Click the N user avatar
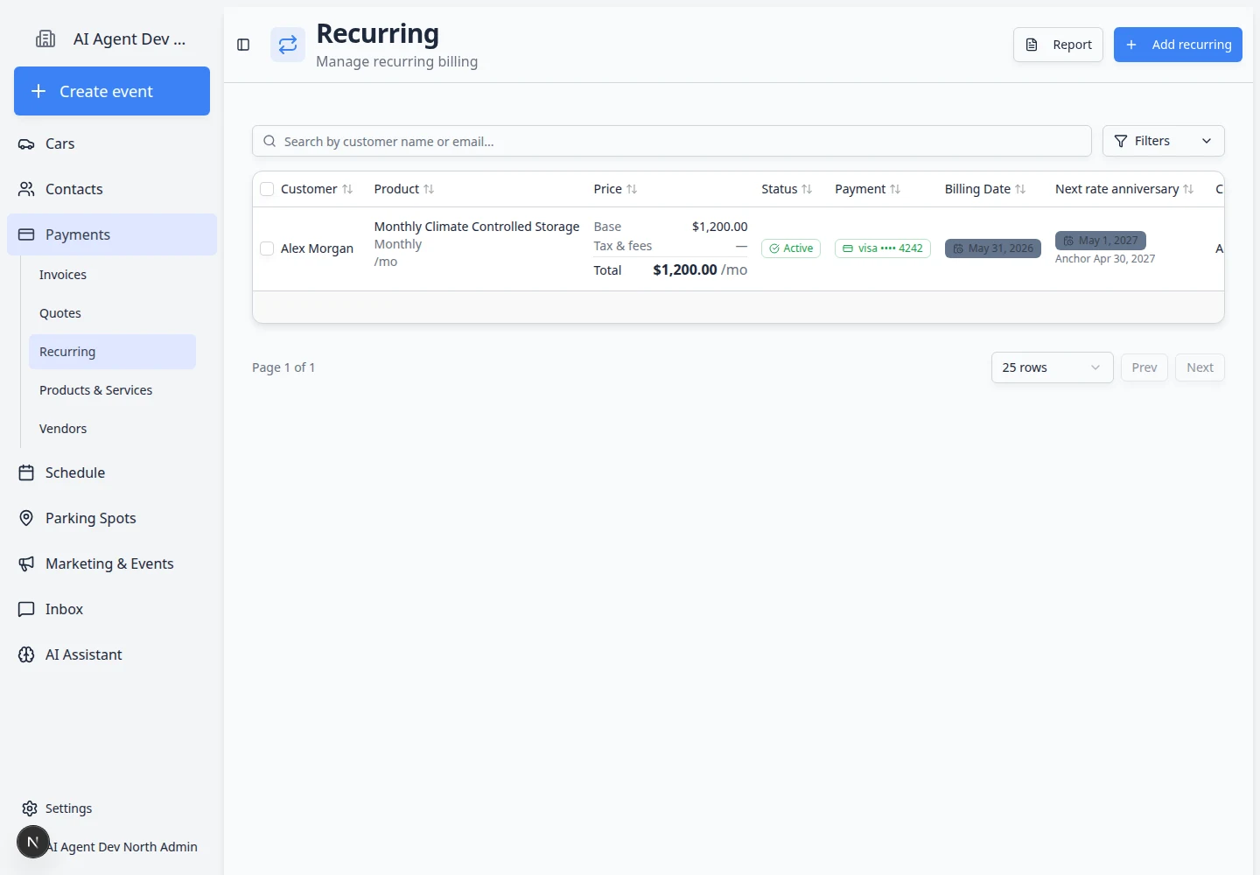This screenshot has width=1260, height=875. coord(33,842)
